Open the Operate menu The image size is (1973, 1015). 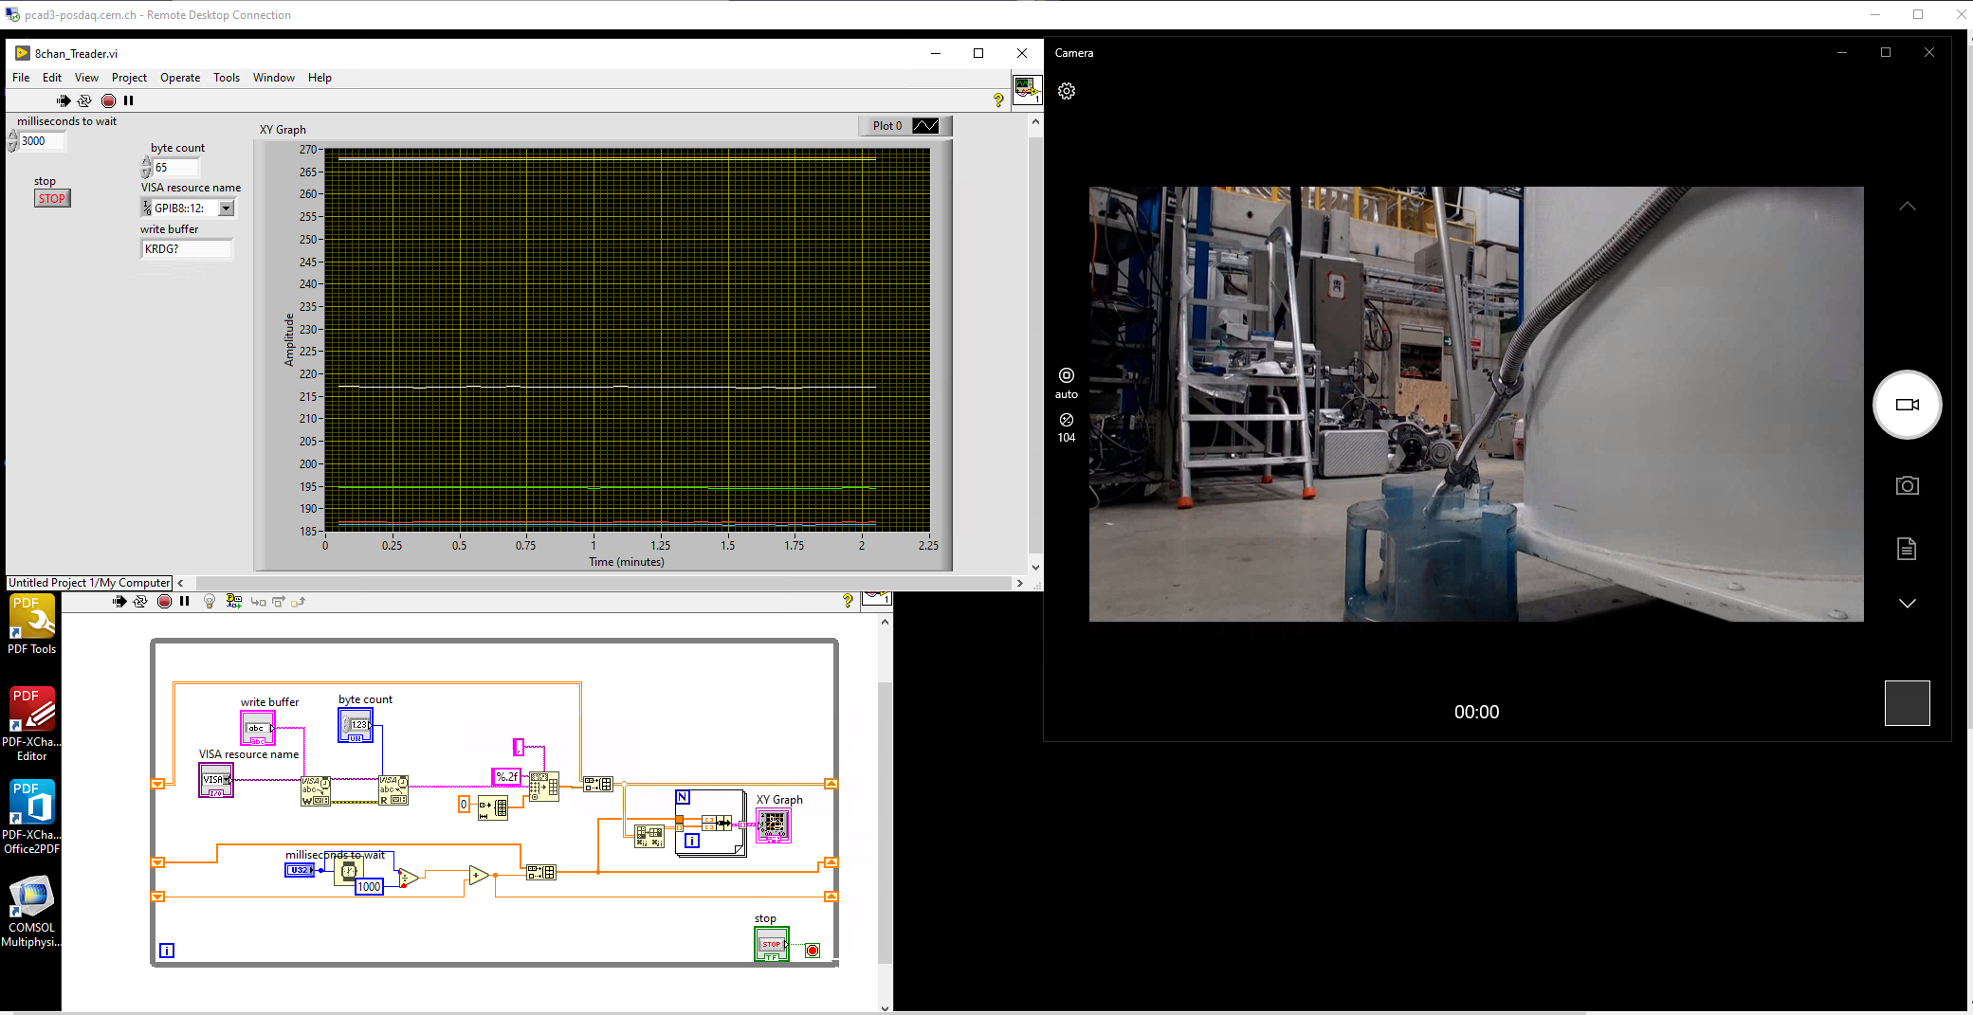coord(180,78)
